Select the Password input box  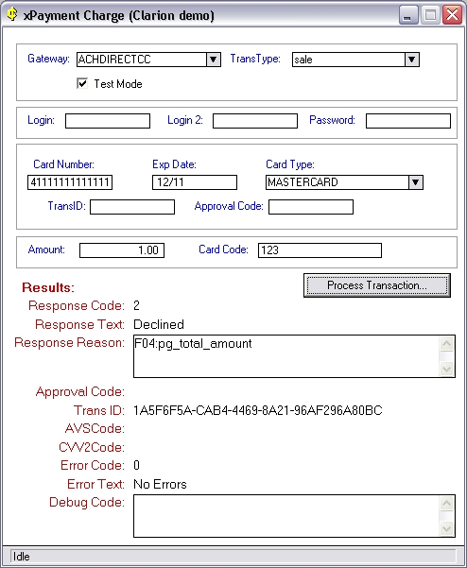tap(408, 121)
